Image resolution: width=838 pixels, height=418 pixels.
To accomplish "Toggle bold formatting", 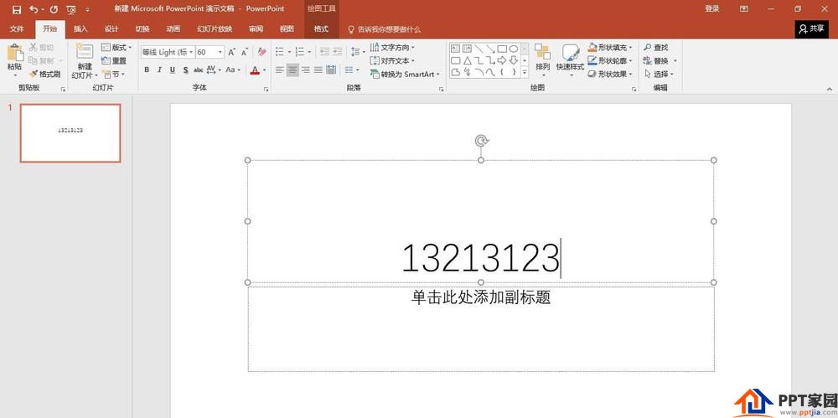I will click(x=147, y=70).
